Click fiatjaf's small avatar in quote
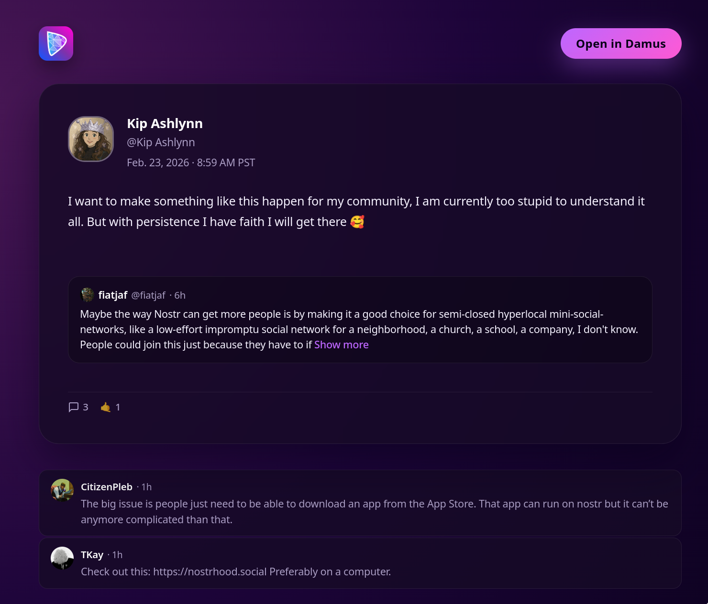Screen dimensions: 708x604 coord(88,295)
